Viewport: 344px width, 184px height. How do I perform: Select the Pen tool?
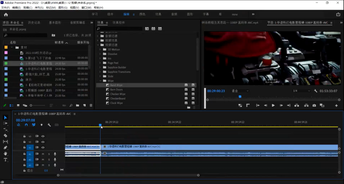click(x=5, y=148)
